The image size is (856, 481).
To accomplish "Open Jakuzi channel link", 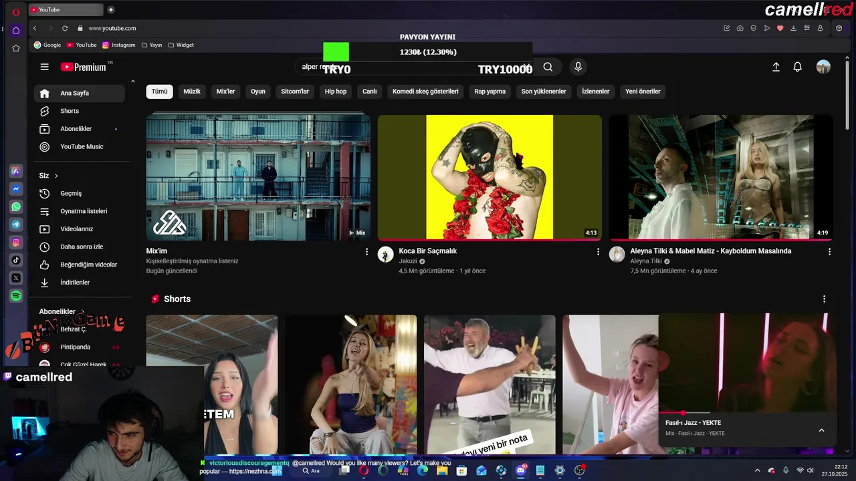I will click(x=408, y=261).
